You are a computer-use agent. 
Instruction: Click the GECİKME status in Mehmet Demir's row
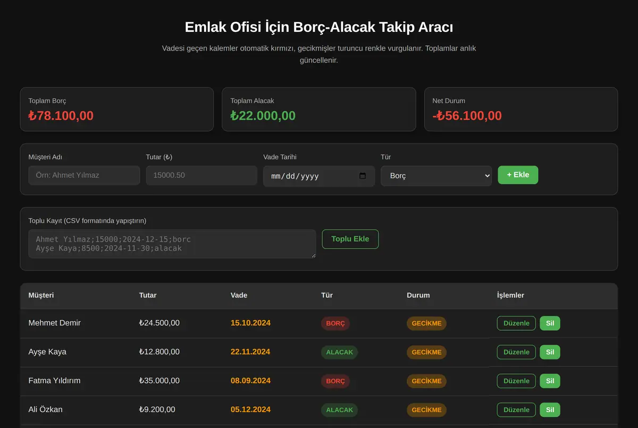tap(426, 323)
